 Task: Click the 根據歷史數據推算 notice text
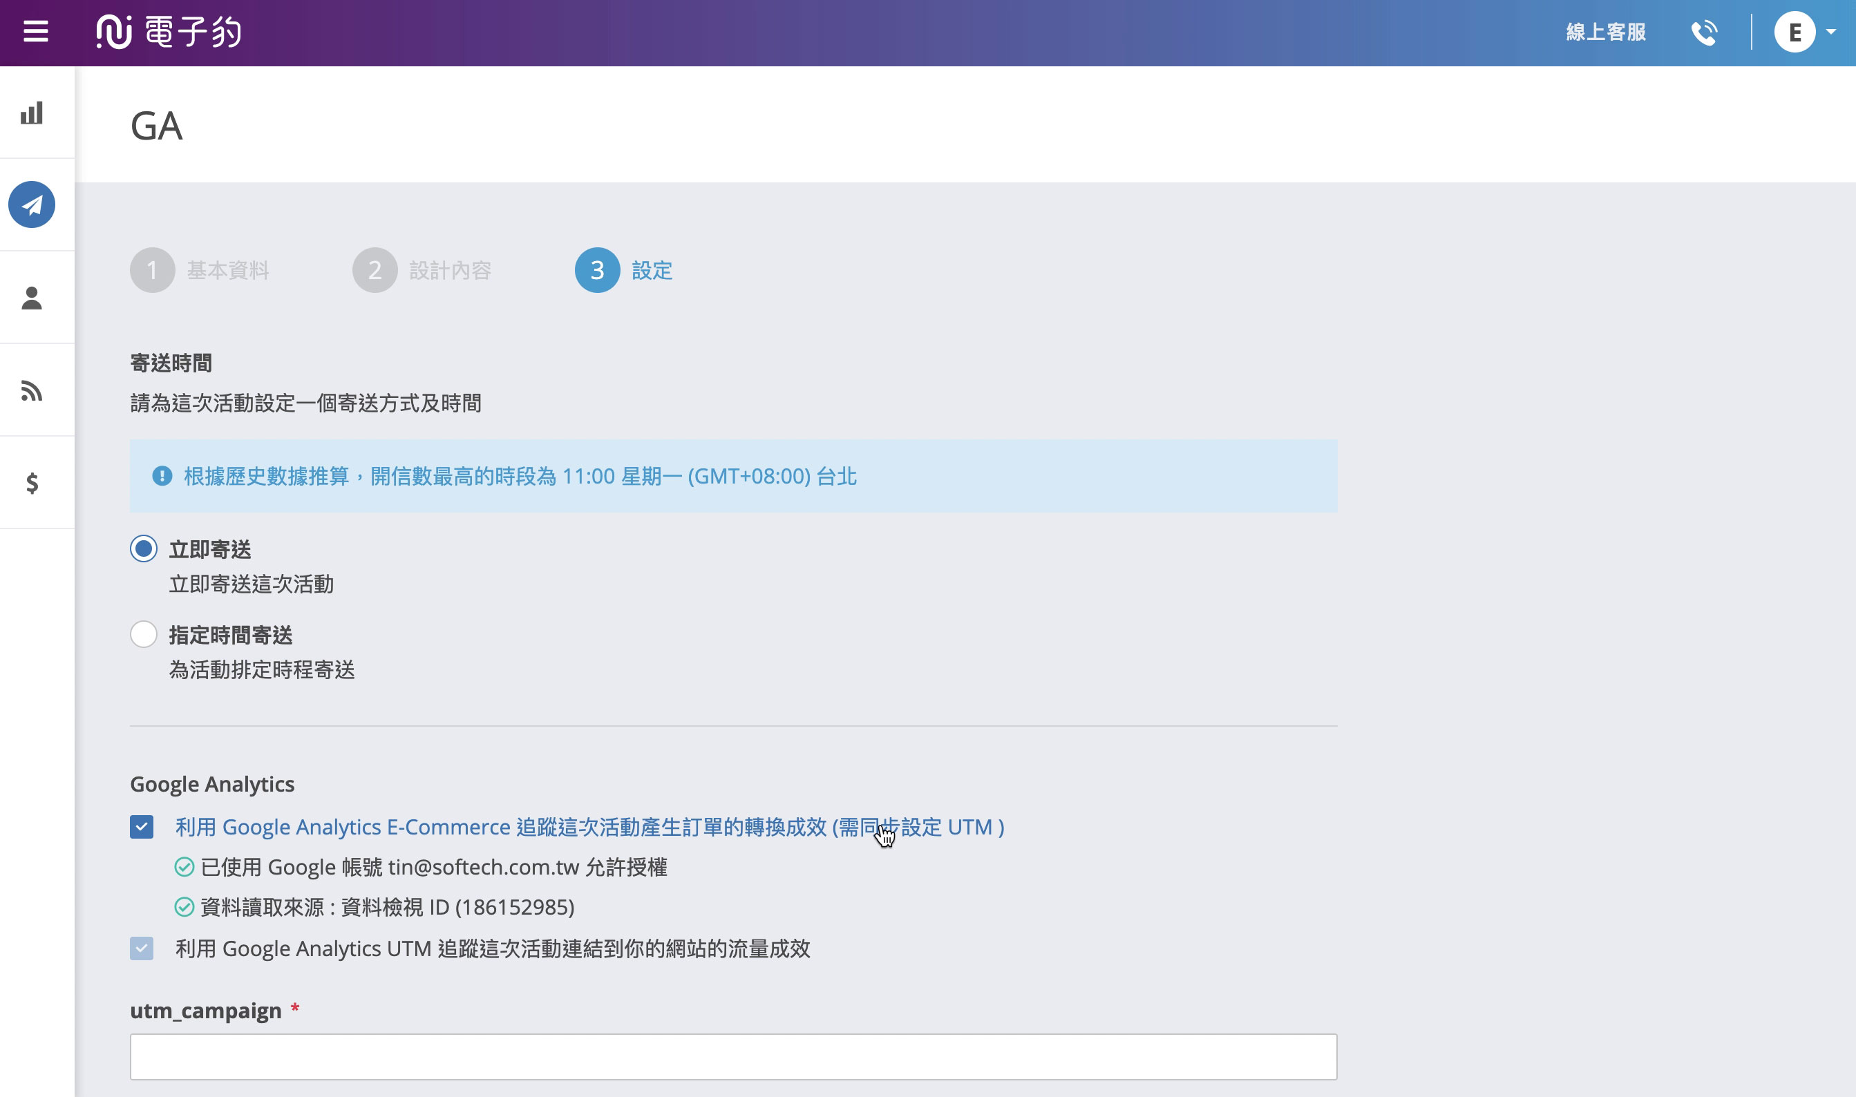click(520, 476)
